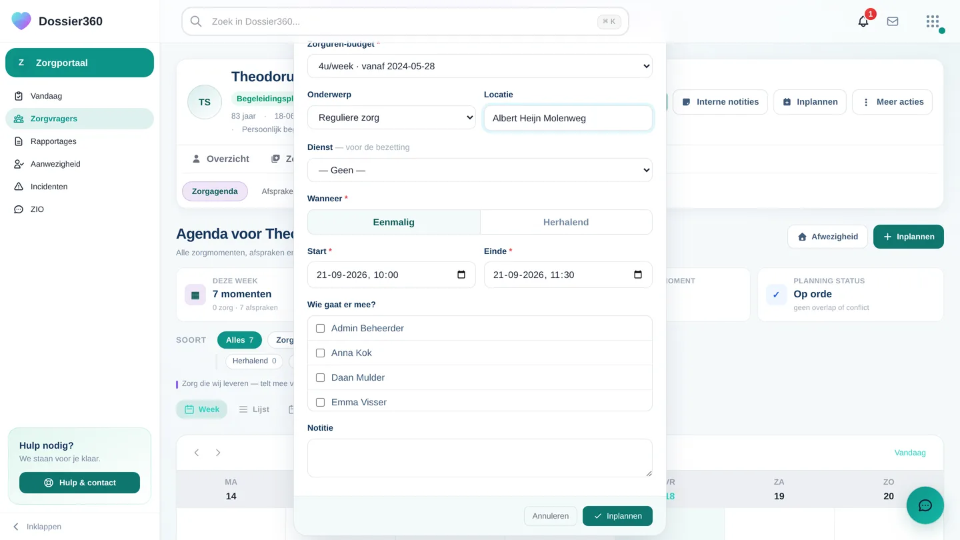The image size is (960, 540).
Task: Select the Eenmalig option
Action: pos(394,222)
